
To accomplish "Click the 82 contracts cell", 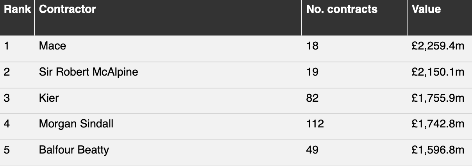I will click(x=313, y=98).
